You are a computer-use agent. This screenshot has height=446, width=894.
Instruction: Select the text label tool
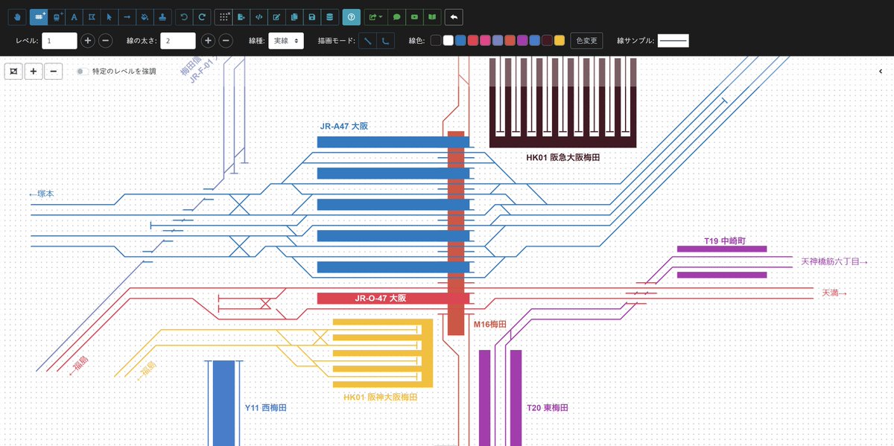pyautogui.click(x=74, y=16)
